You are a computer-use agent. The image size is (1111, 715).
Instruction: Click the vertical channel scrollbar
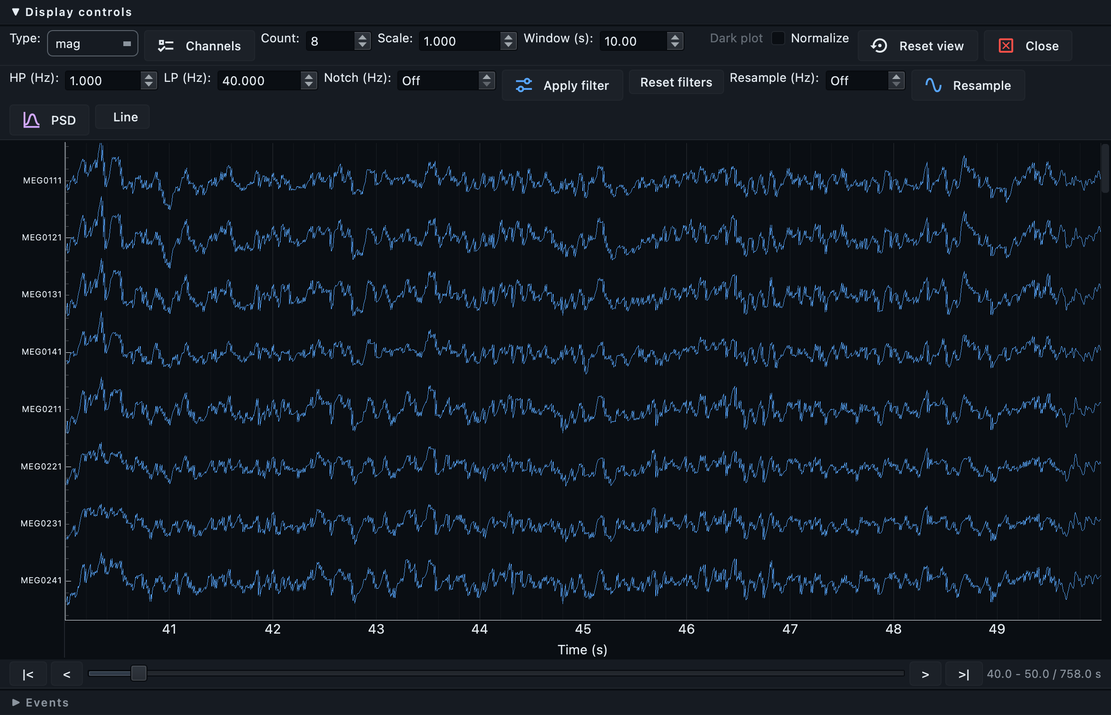(1105, 168)
